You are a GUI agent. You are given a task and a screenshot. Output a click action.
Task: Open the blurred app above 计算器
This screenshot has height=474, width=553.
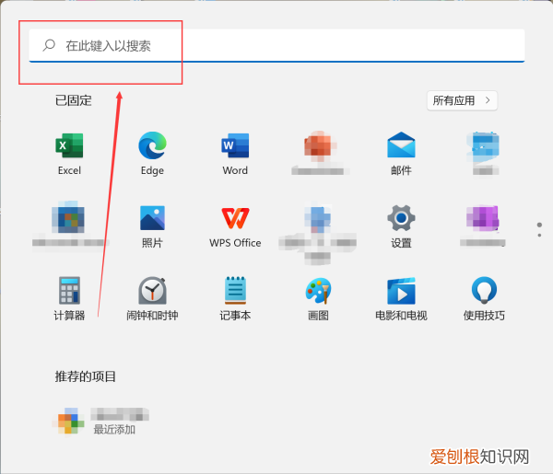point(69,225)
